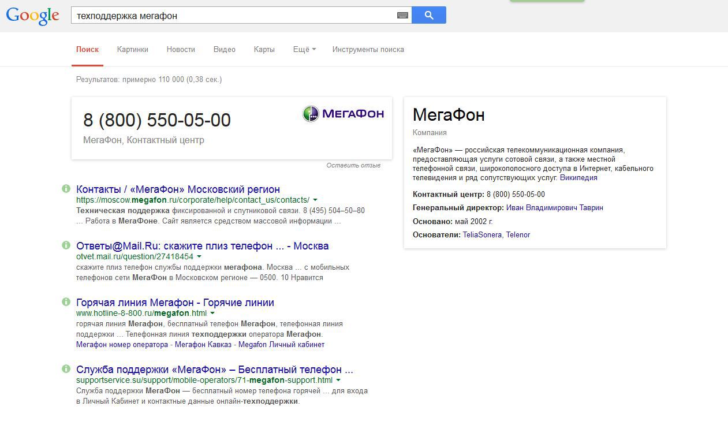
Task: Open Служба поддержки «МегаФон» result
Action: pos(215,369)
